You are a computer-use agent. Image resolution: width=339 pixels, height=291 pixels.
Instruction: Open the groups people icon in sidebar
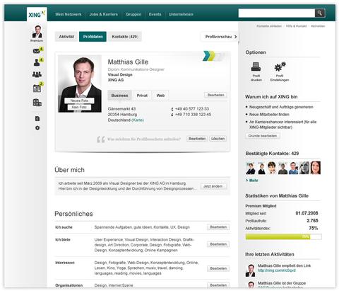(x=37, y=75)
